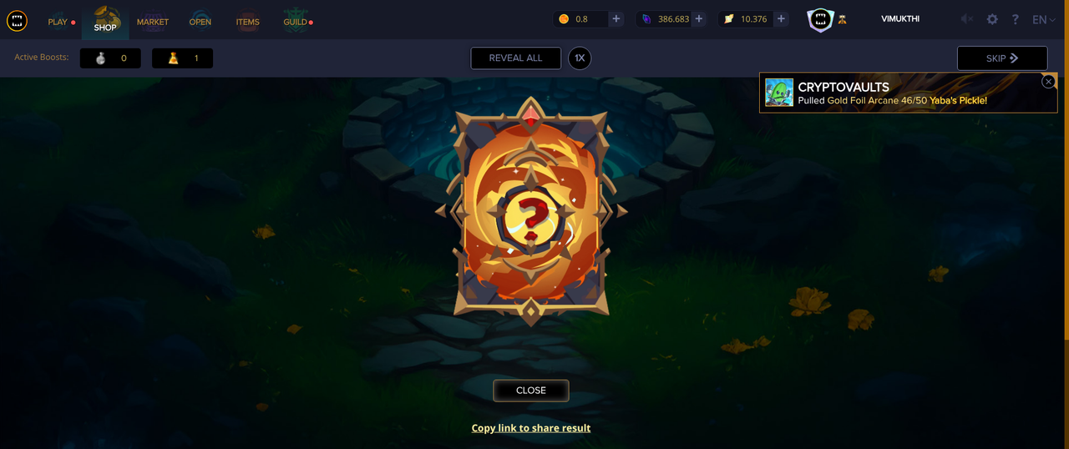Open the guild shield avatar
The image size is (1069, 449).
coord(820,19)
